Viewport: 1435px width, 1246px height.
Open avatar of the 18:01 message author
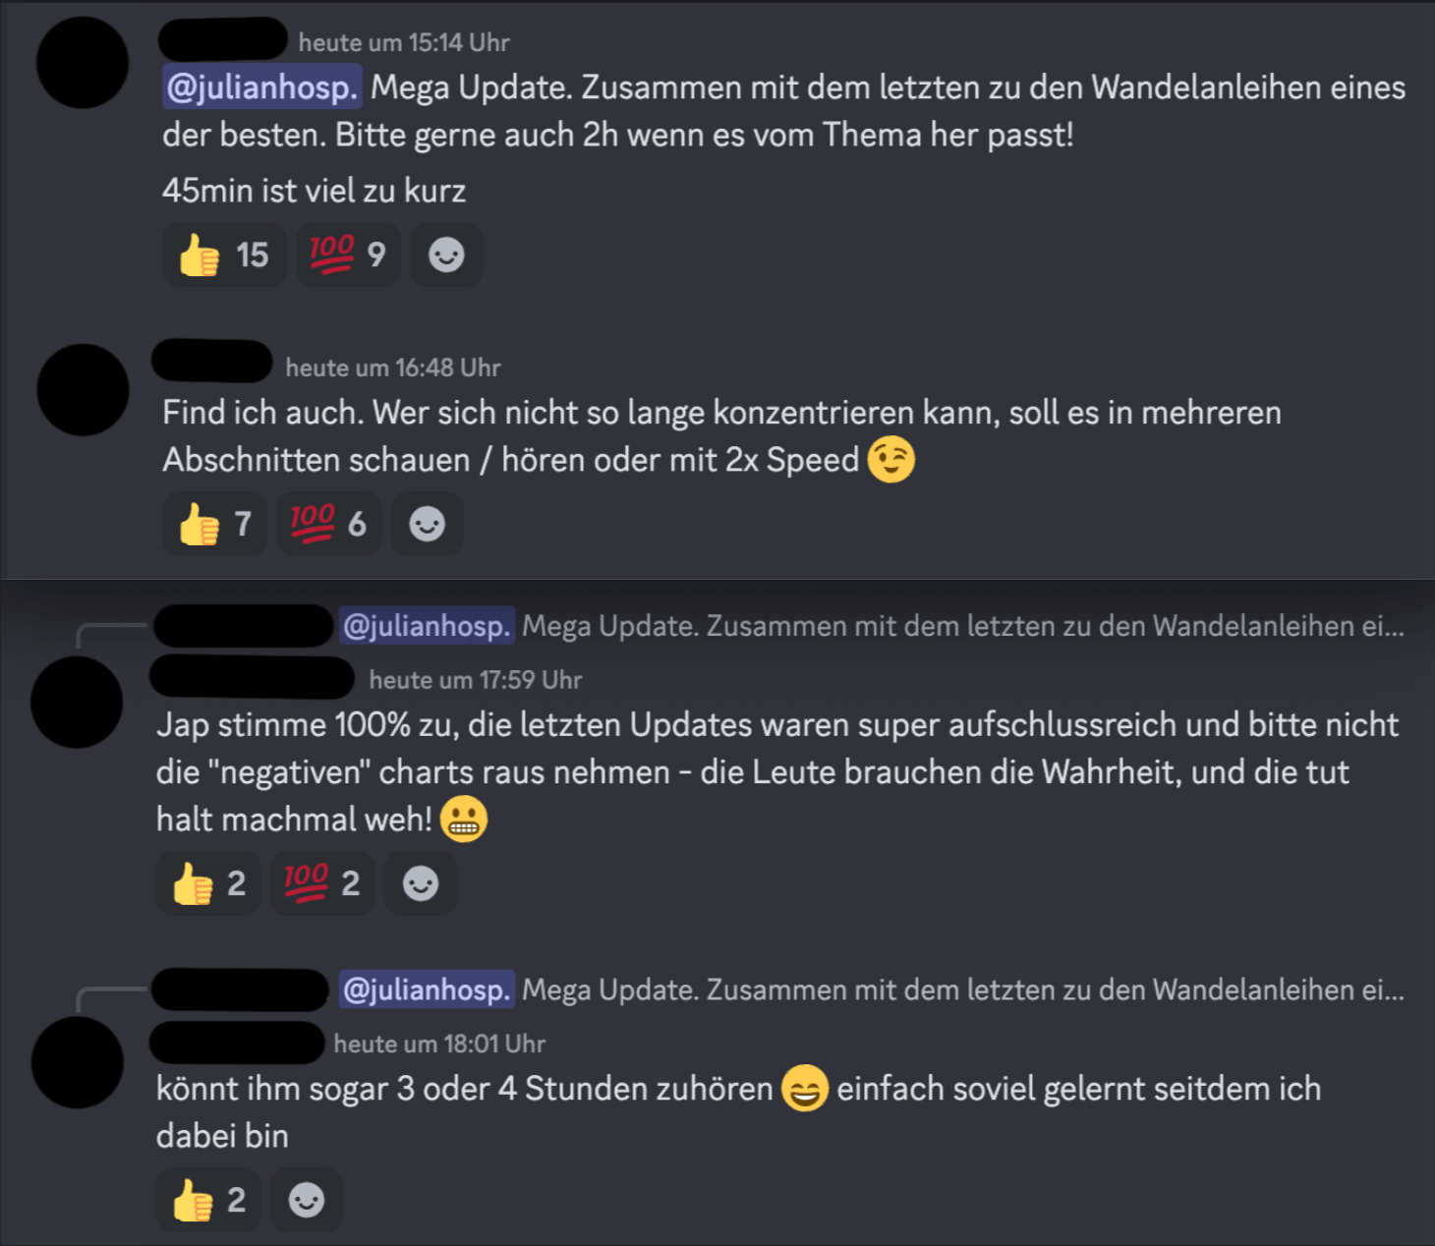tap(77, 1062)
